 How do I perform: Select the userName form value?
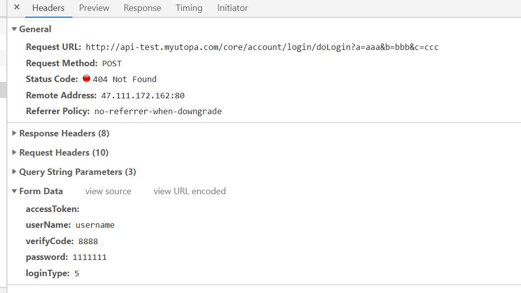click(95, 225)
